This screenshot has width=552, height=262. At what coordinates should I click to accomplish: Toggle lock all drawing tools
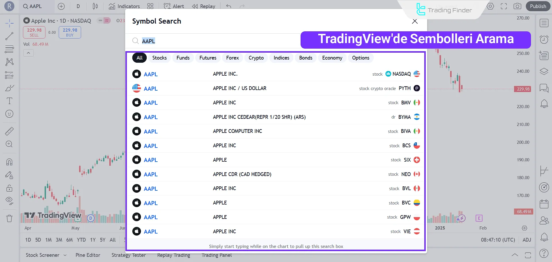click(9, 188)
